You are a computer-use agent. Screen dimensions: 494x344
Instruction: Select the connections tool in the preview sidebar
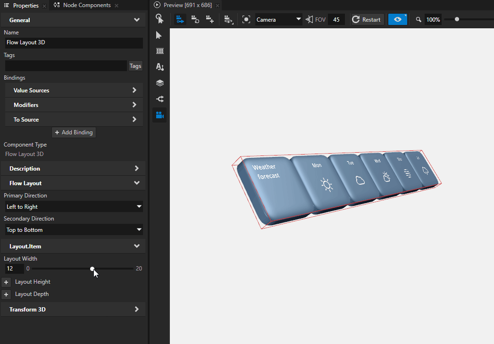159,98
